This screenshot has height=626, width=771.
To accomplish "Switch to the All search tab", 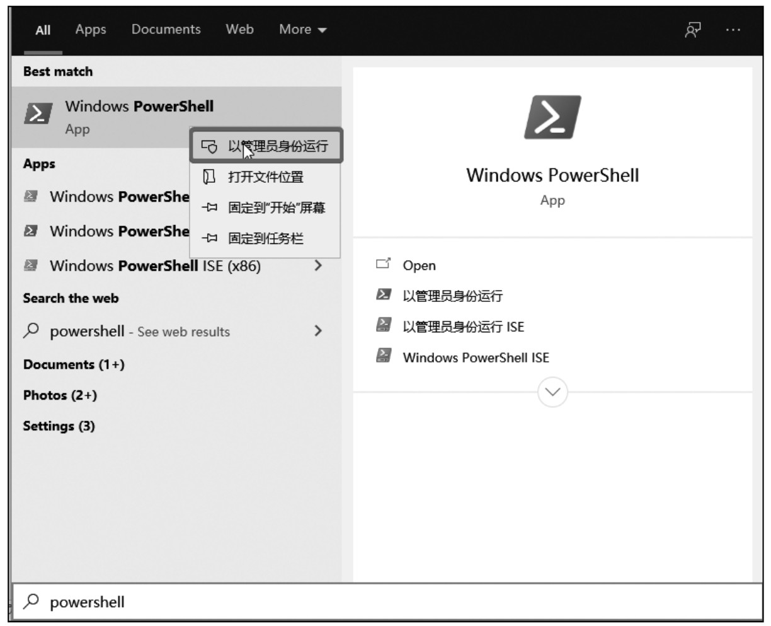I will pyautogui.click(x=43, y=30).
